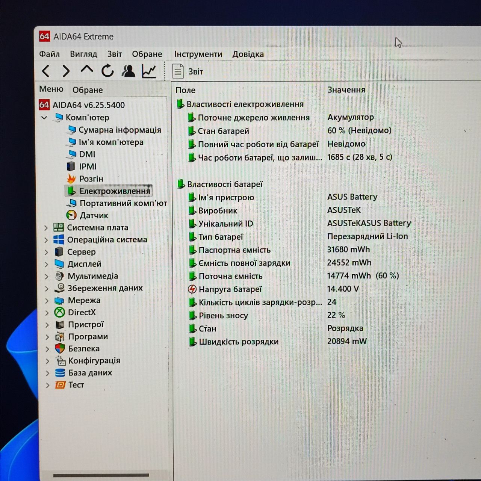Open the Файл menu
Viewport: 481px width, 481px height.
coord(49,54)
